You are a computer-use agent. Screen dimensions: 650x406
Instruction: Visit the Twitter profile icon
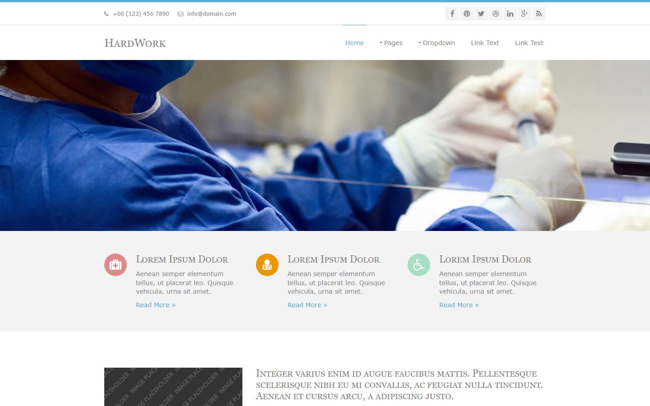click(x=481, y=14)
